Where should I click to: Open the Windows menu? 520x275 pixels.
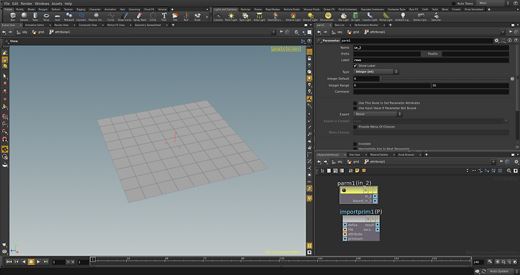pos(42,4)
